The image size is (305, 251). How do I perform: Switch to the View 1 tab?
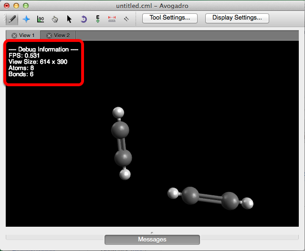coord(27,35)
